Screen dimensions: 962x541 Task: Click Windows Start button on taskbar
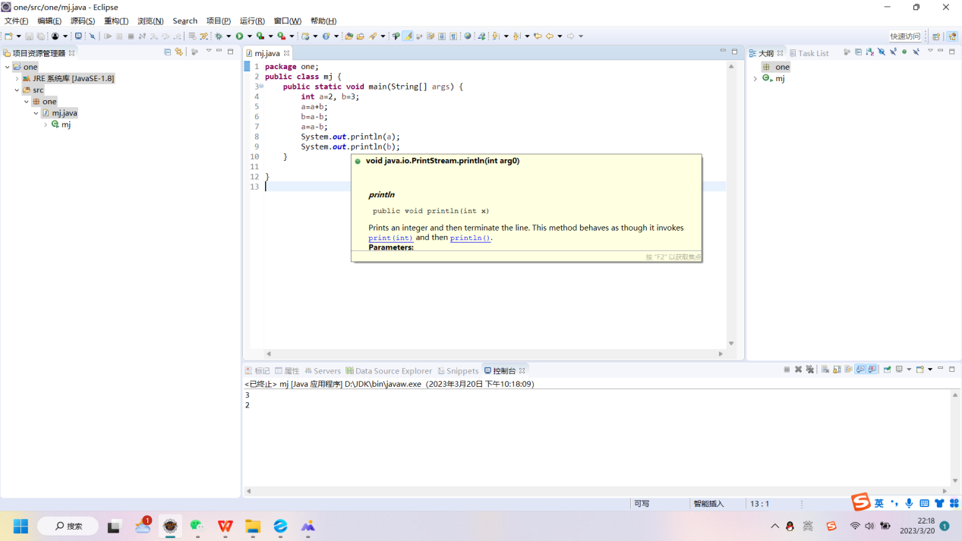coord(21,526)
